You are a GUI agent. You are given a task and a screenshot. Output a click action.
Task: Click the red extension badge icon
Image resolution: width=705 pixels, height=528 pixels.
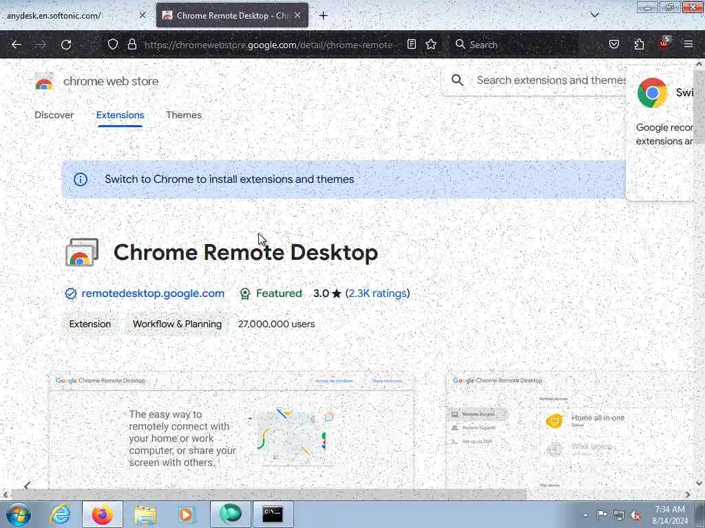tap(664, 43)
